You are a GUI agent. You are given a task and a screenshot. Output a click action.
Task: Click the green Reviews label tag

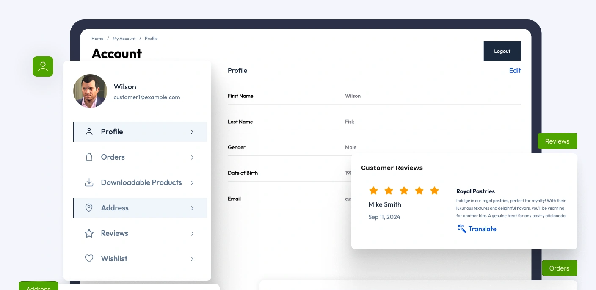click(557, 141)
